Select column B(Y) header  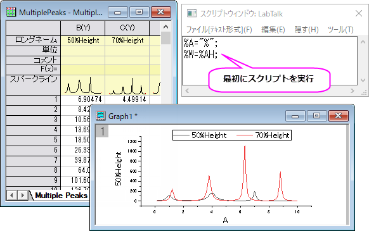(x=83, y=28)
